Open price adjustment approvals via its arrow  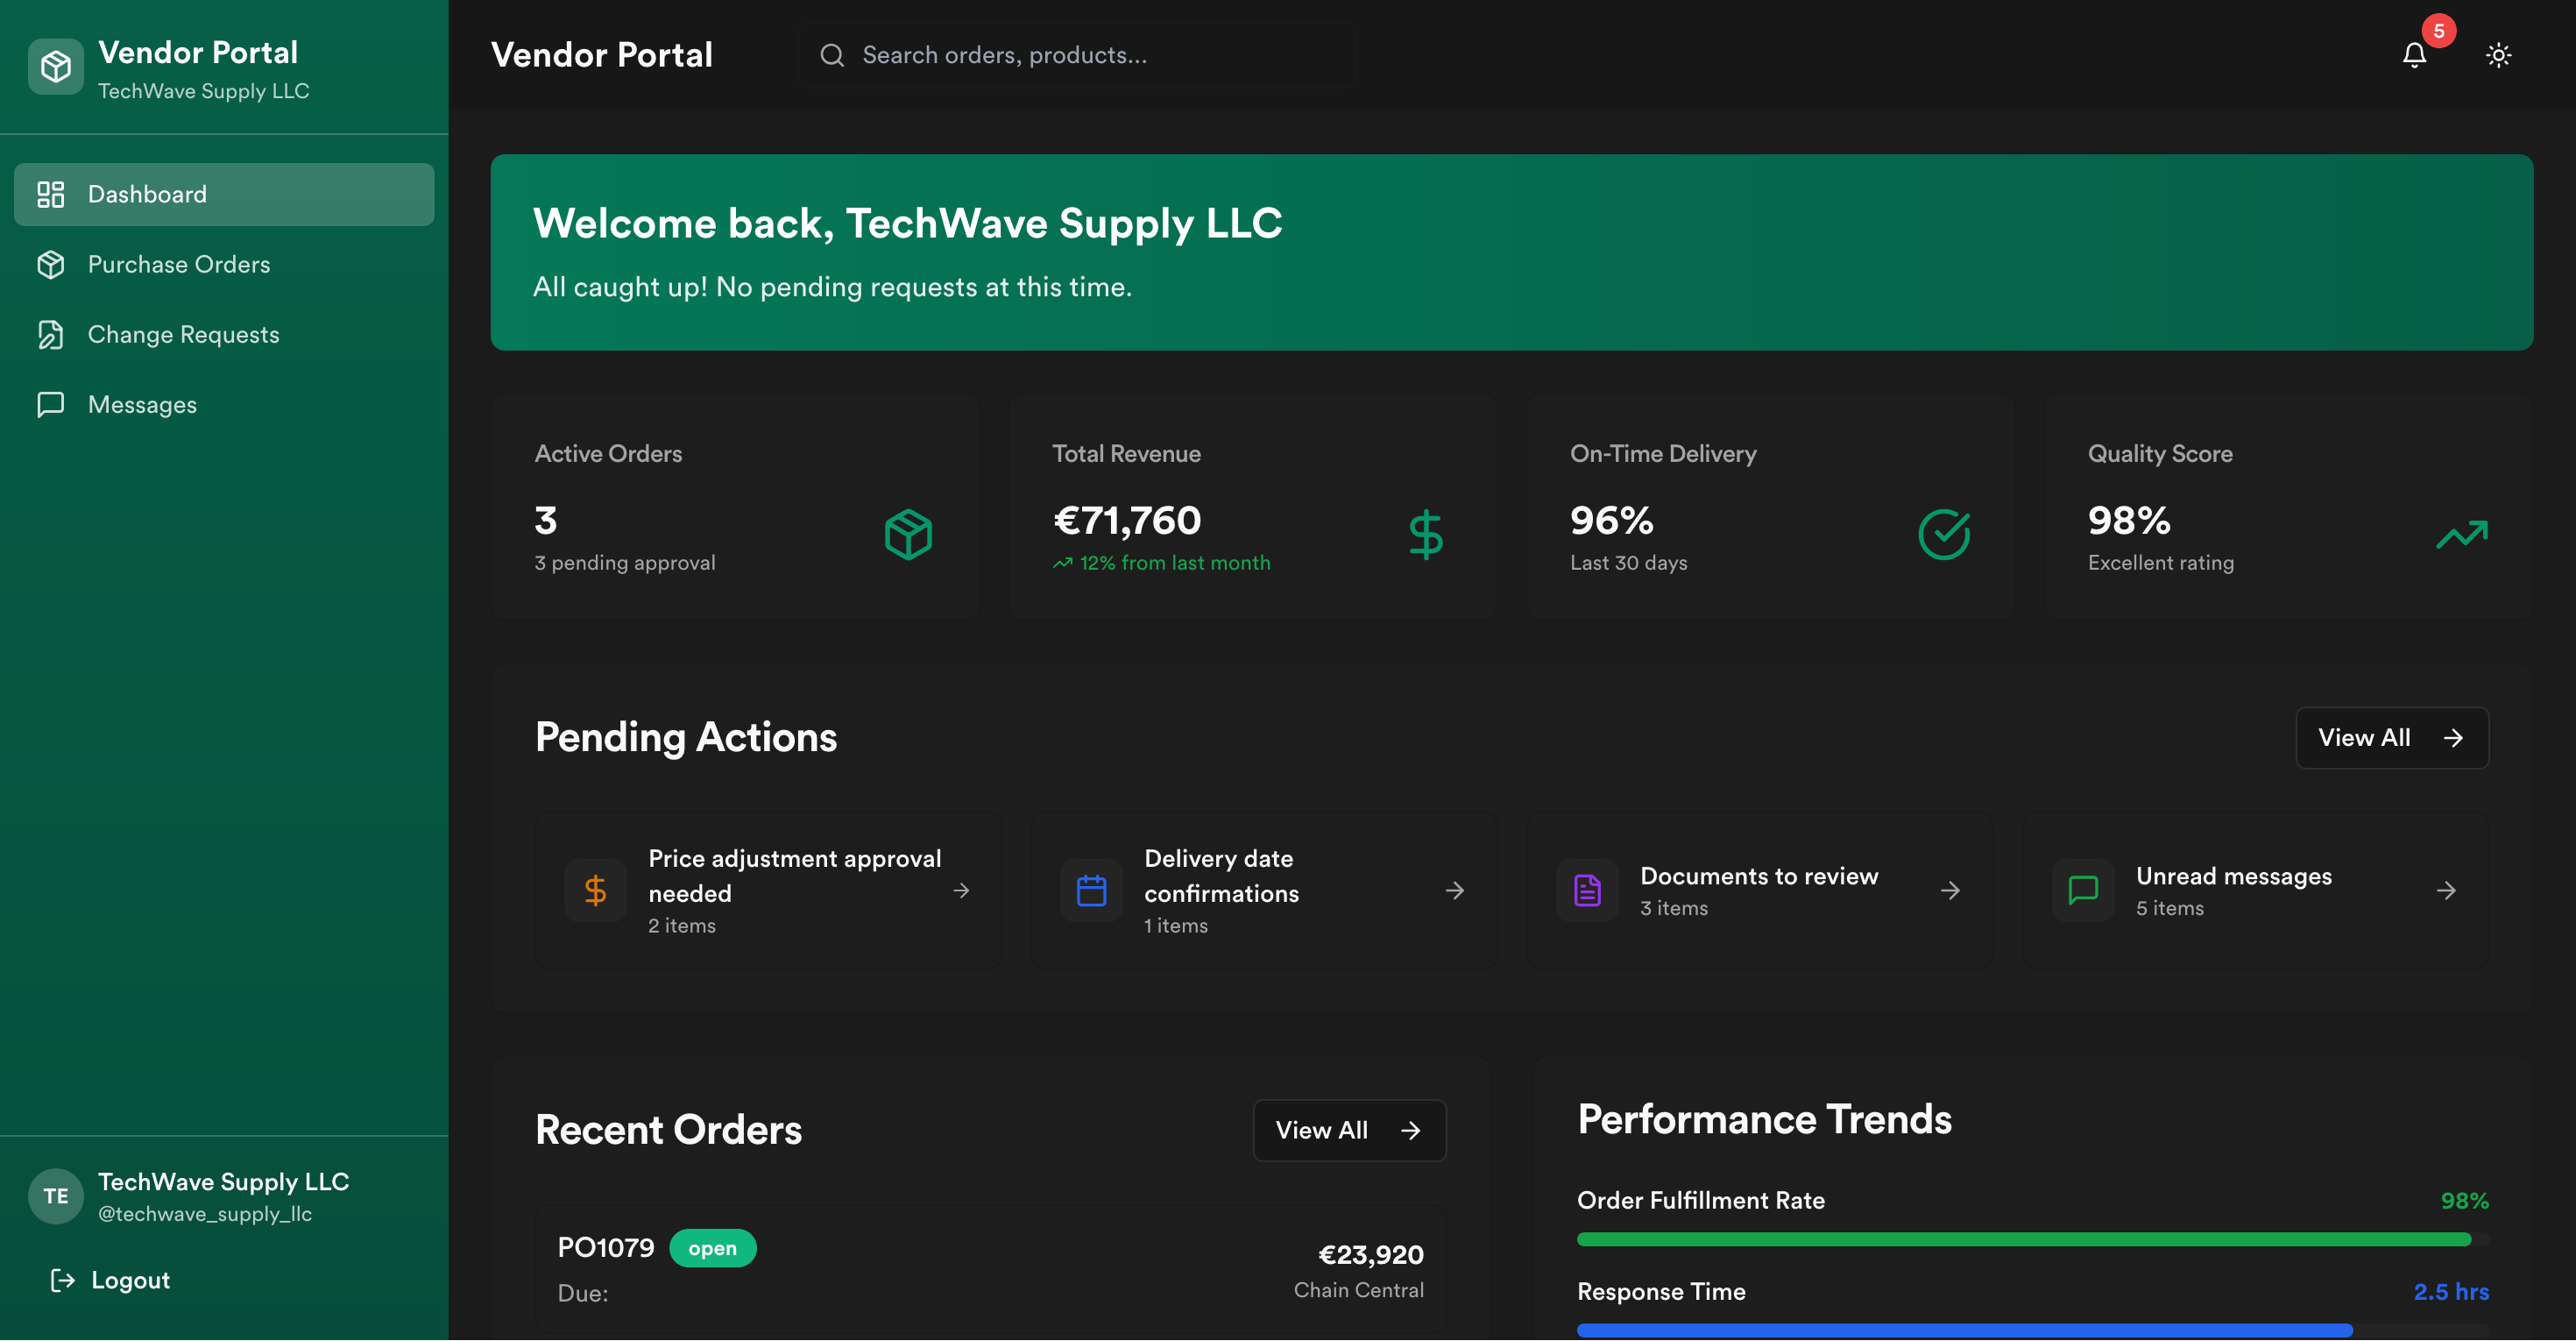point(962,890)
